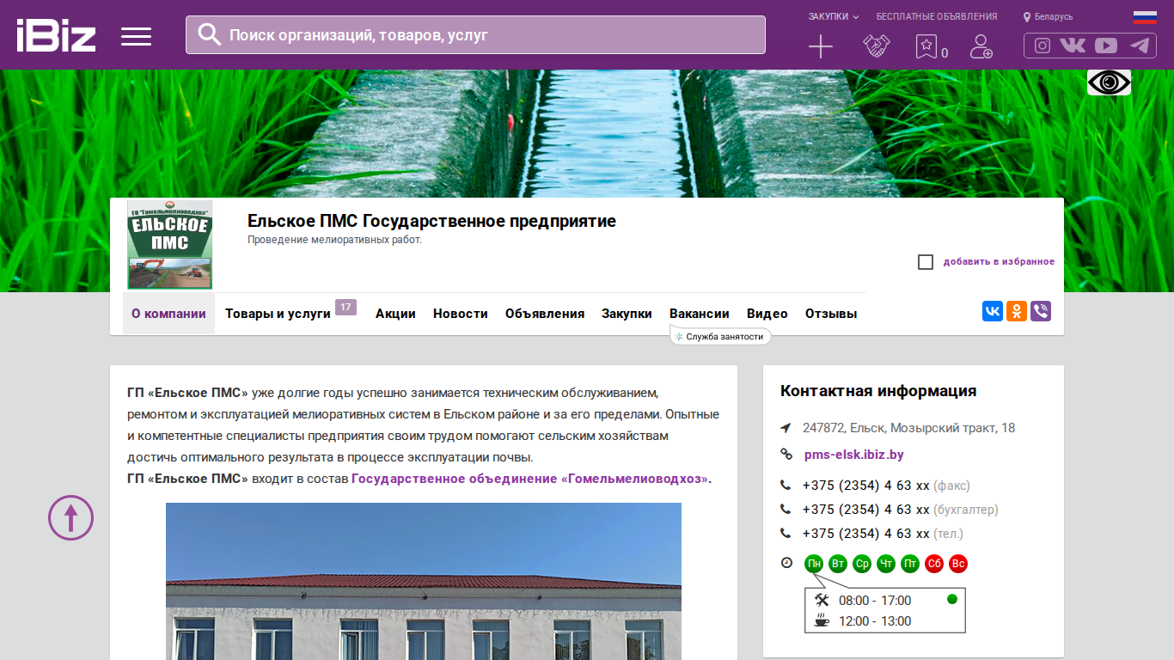The image size is (1174, 660).
Task: Visit pms-elsk.ibiz.by website link
Action: point(854,455)
